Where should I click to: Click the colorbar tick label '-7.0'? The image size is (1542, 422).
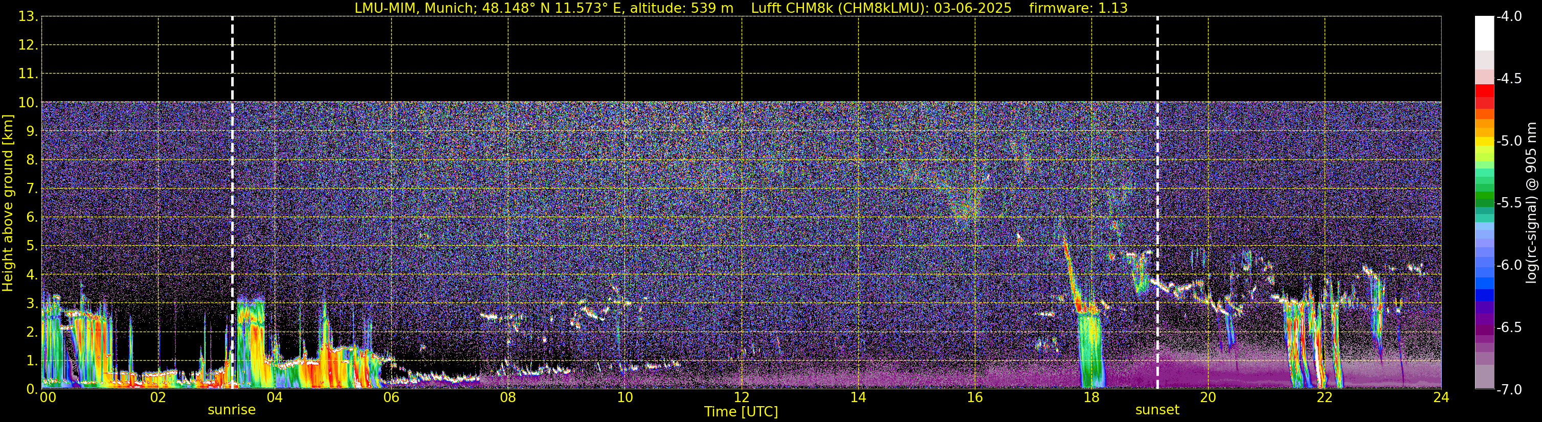1509,389
